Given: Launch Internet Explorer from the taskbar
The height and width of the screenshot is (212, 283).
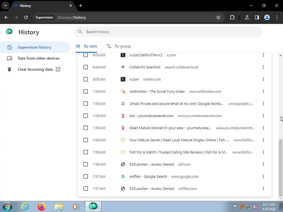Looking at the screenshot, I should [24, 206].
